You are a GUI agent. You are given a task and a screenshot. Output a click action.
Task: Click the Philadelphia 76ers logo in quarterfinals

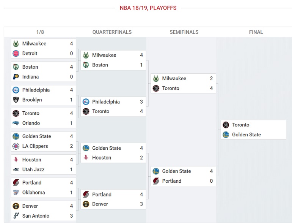click(86, 102)
